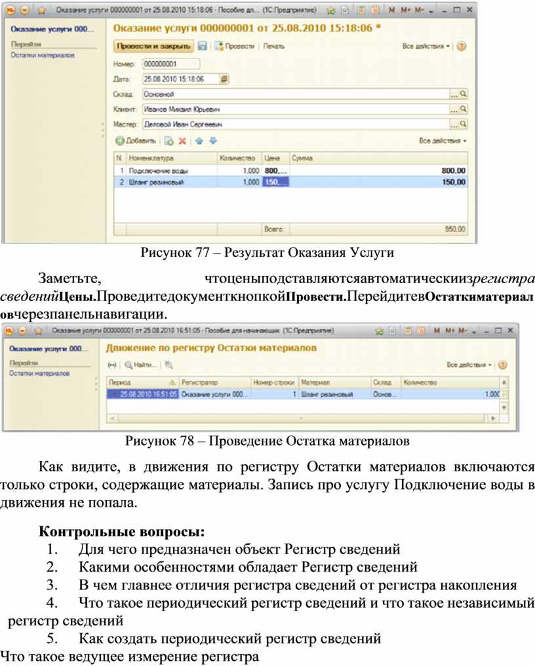Open the help question icon in register movements window

coord(502,365)
